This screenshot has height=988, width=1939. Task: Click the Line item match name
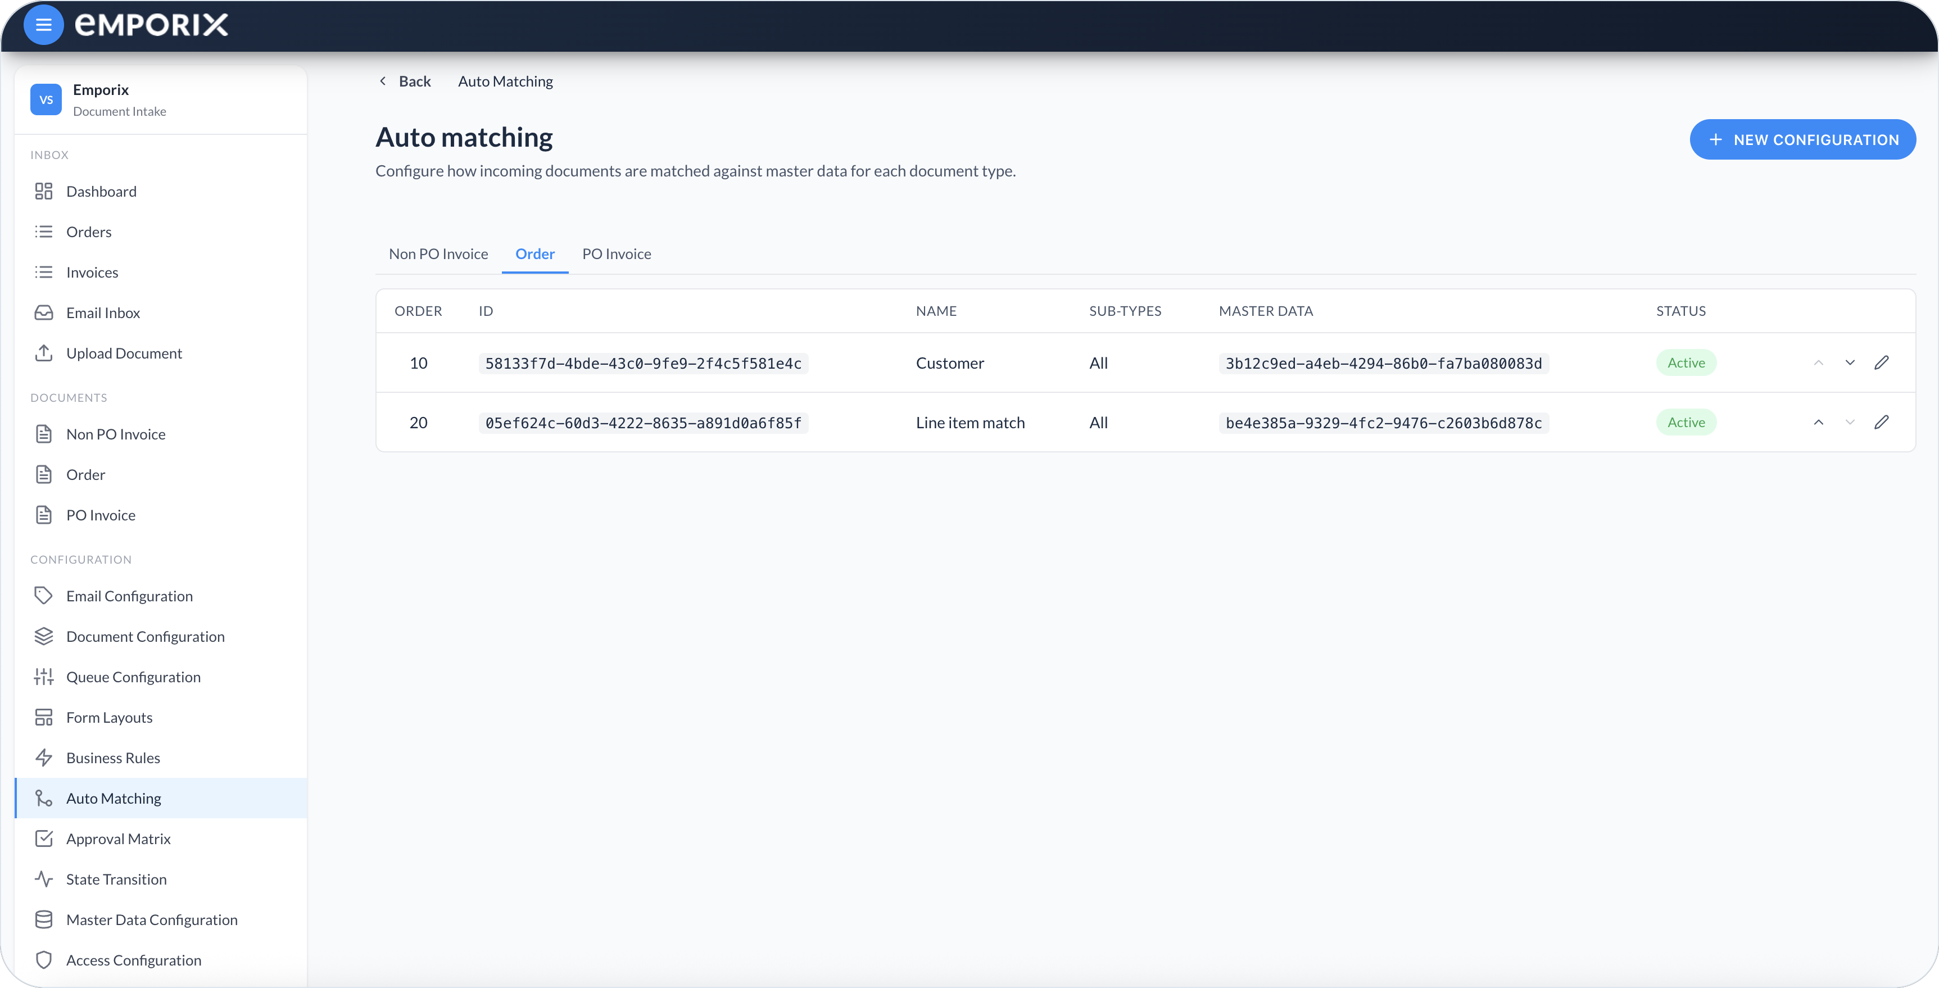tap(970, 422)
